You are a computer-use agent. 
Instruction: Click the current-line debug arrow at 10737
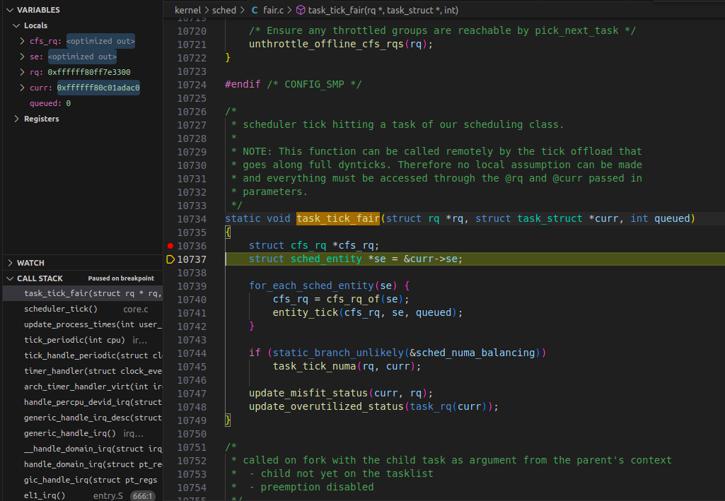(x=170, y=259)
